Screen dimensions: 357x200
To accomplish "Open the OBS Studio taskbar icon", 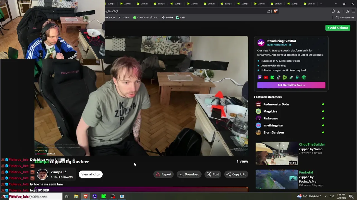I will (113, 196).
